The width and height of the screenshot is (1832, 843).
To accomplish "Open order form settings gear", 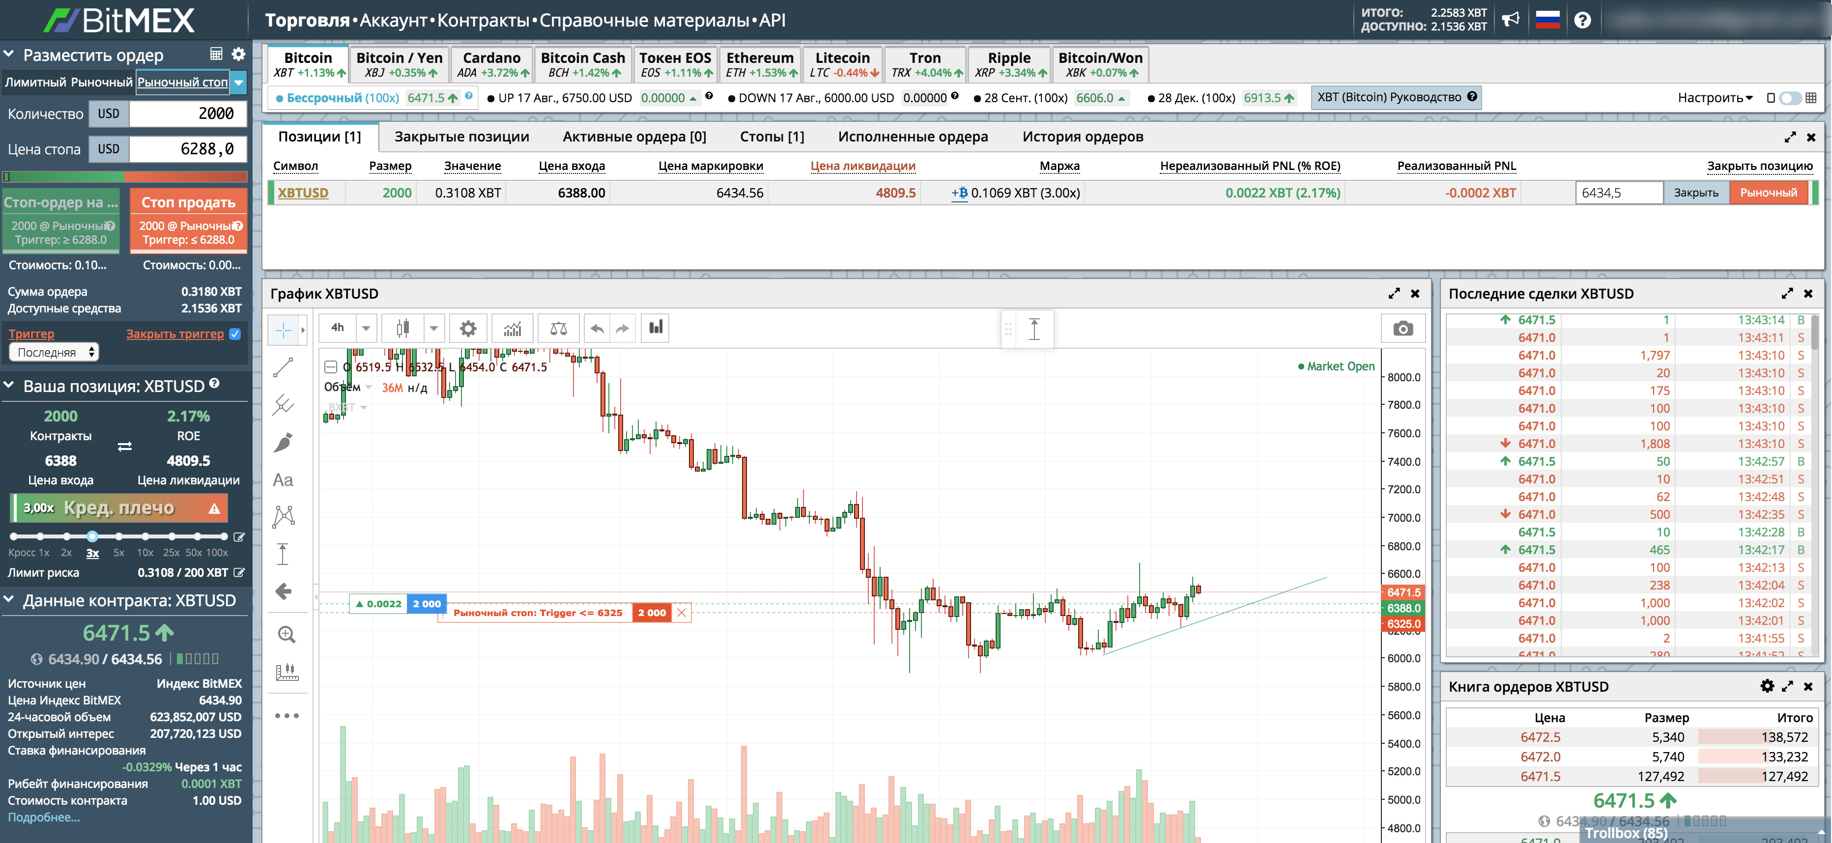I will [239, 54].
